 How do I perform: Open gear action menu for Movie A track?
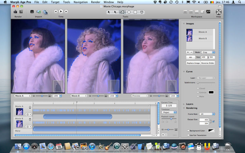(x=28, y=114)
